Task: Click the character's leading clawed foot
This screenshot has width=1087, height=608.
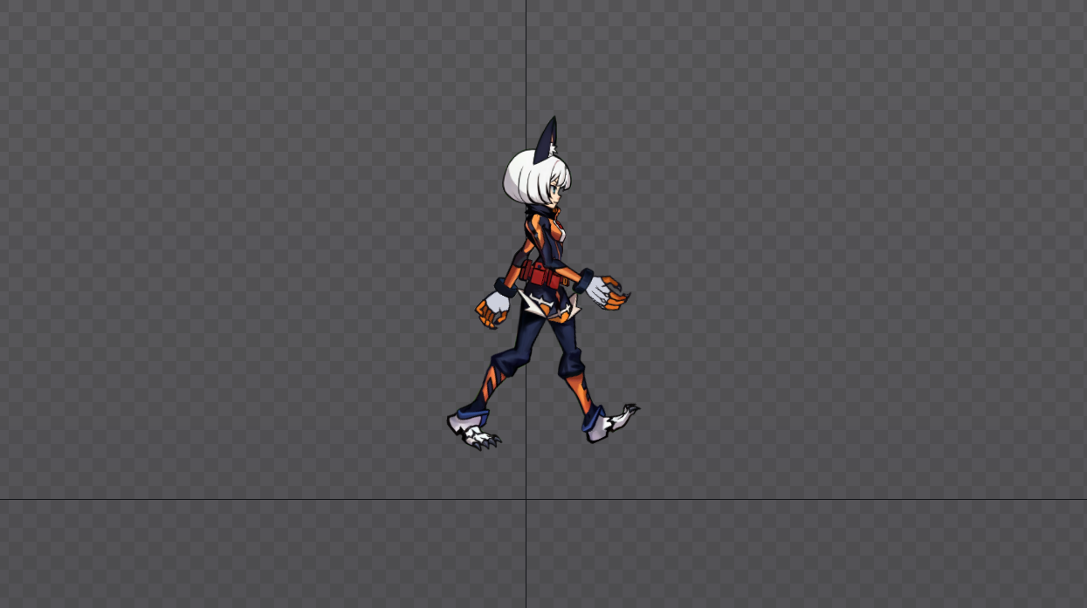Action: 612,422
